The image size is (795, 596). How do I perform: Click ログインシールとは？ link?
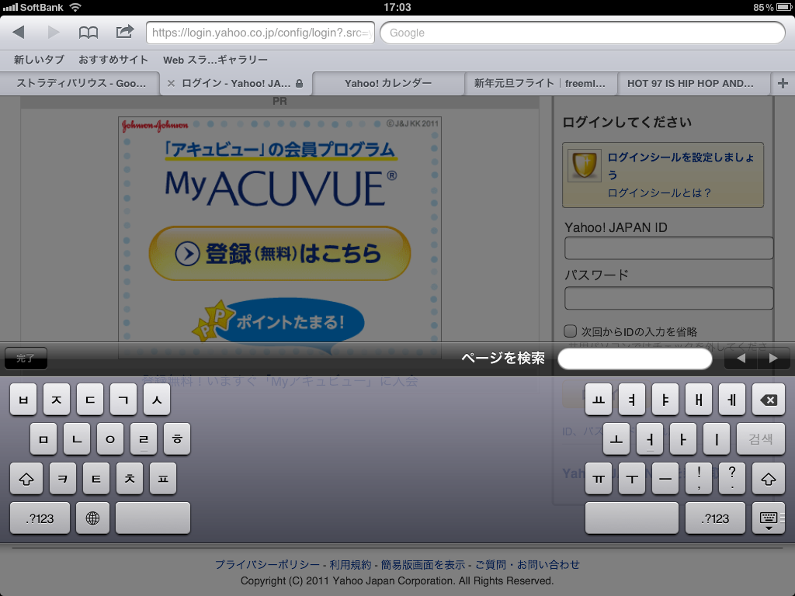659,192
